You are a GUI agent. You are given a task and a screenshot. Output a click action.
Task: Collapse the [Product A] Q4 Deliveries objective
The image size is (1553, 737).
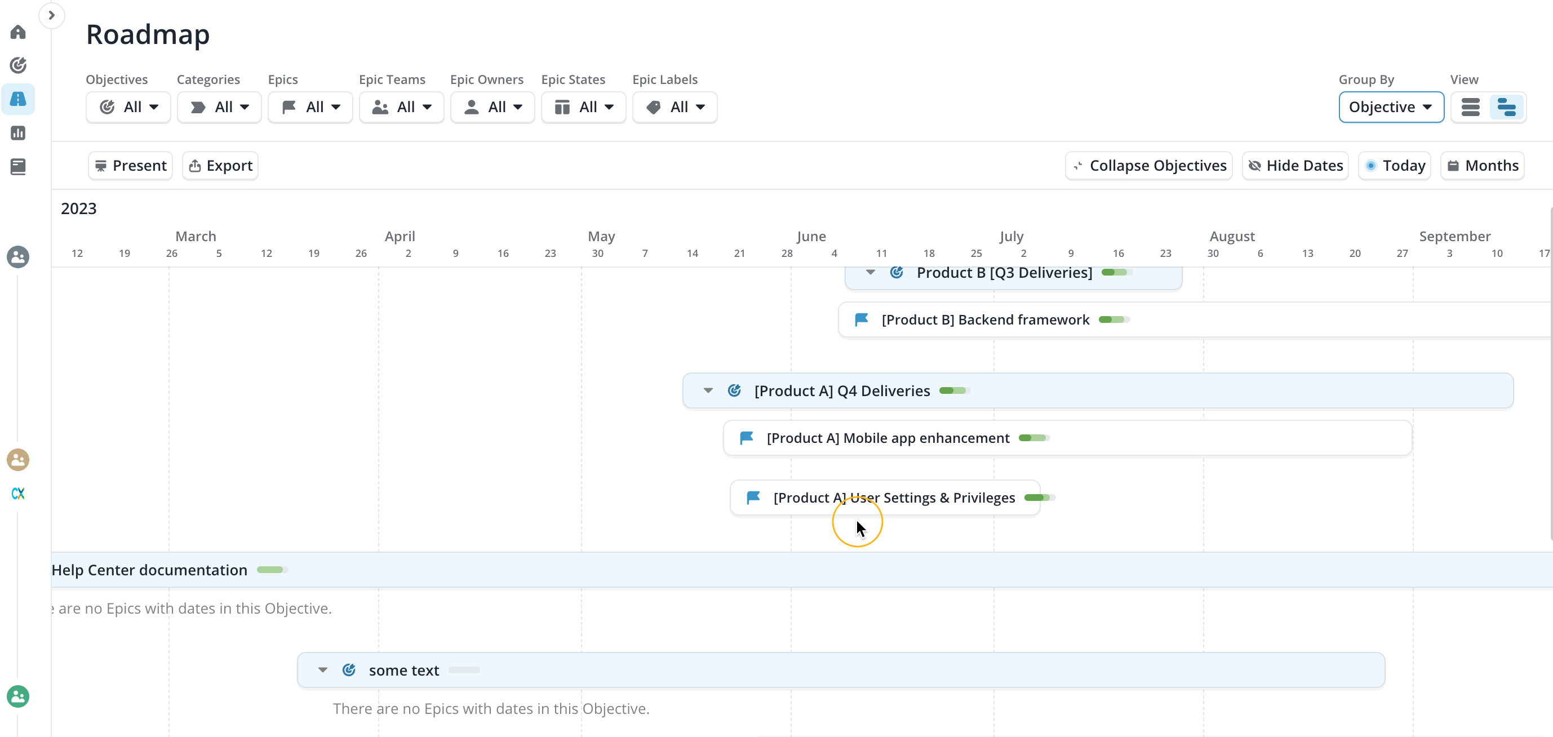tap(708, 390)
